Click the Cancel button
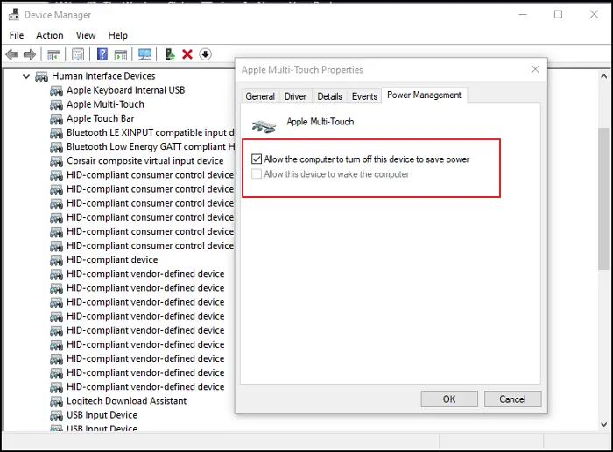This screenshot has width=613, height=452. click(x=512, y=399)
